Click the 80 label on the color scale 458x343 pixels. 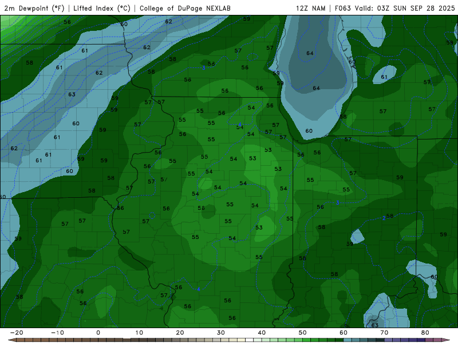coord(425,333)
